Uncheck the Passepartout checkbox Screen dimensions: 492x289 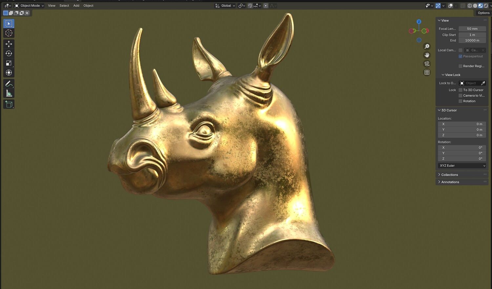(x=461, y=56)
